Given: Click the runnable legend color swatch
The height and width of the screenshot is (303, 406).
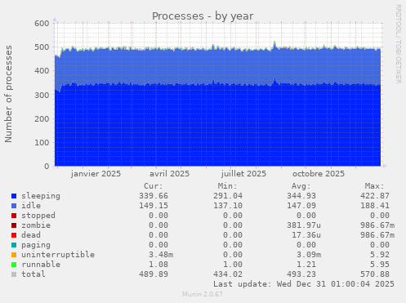Looking at the screenshot, I should 14,265.
